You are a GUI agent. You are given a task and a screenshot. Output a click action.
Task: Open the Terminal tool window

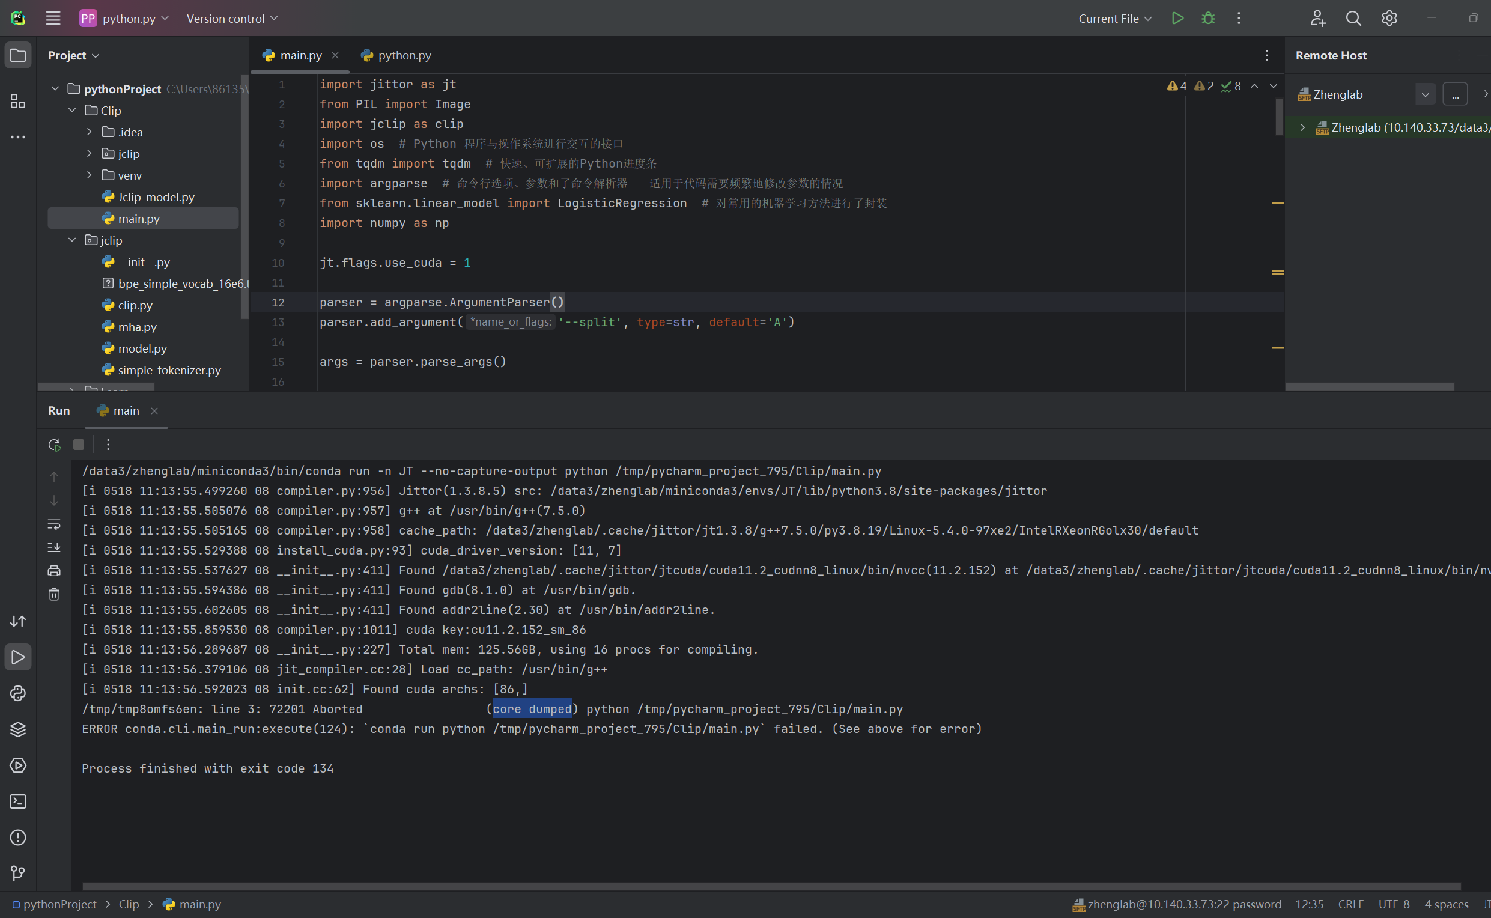tap(18, 801)
